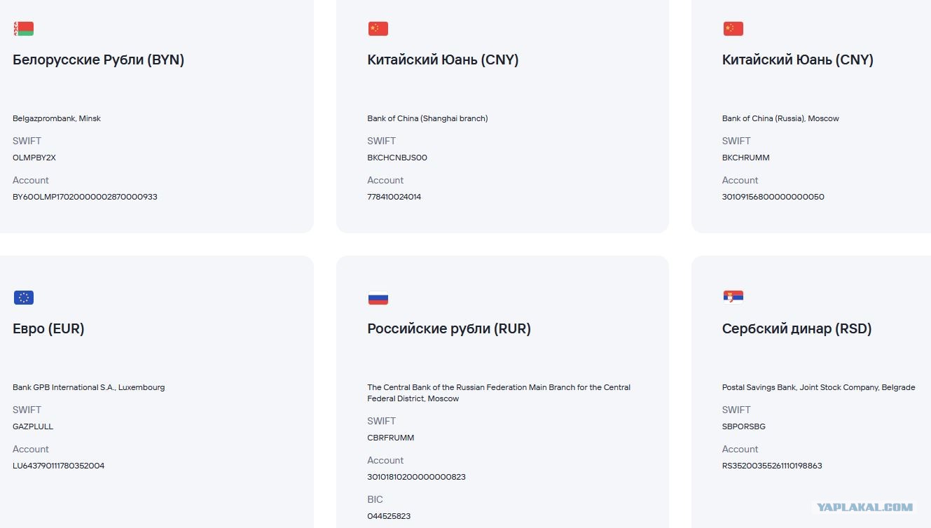This screenshot has width=931, height=528.
Task: Click SWIFT code BKCHCNBJS00
Action: point(397,158)
